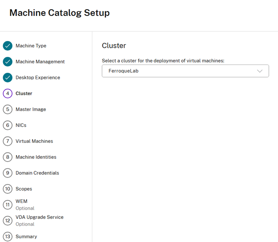
Task: Select the Machine Identities step
Action: click(x=36, y=157)
